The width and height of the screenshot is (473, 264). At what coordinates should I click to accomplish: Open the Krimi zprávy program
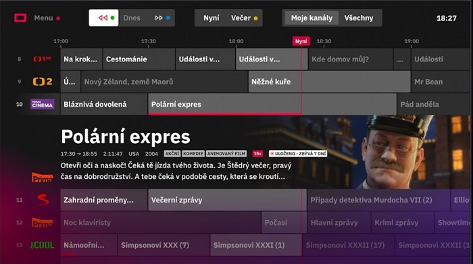pyautogui.click(x=403, y=223)
